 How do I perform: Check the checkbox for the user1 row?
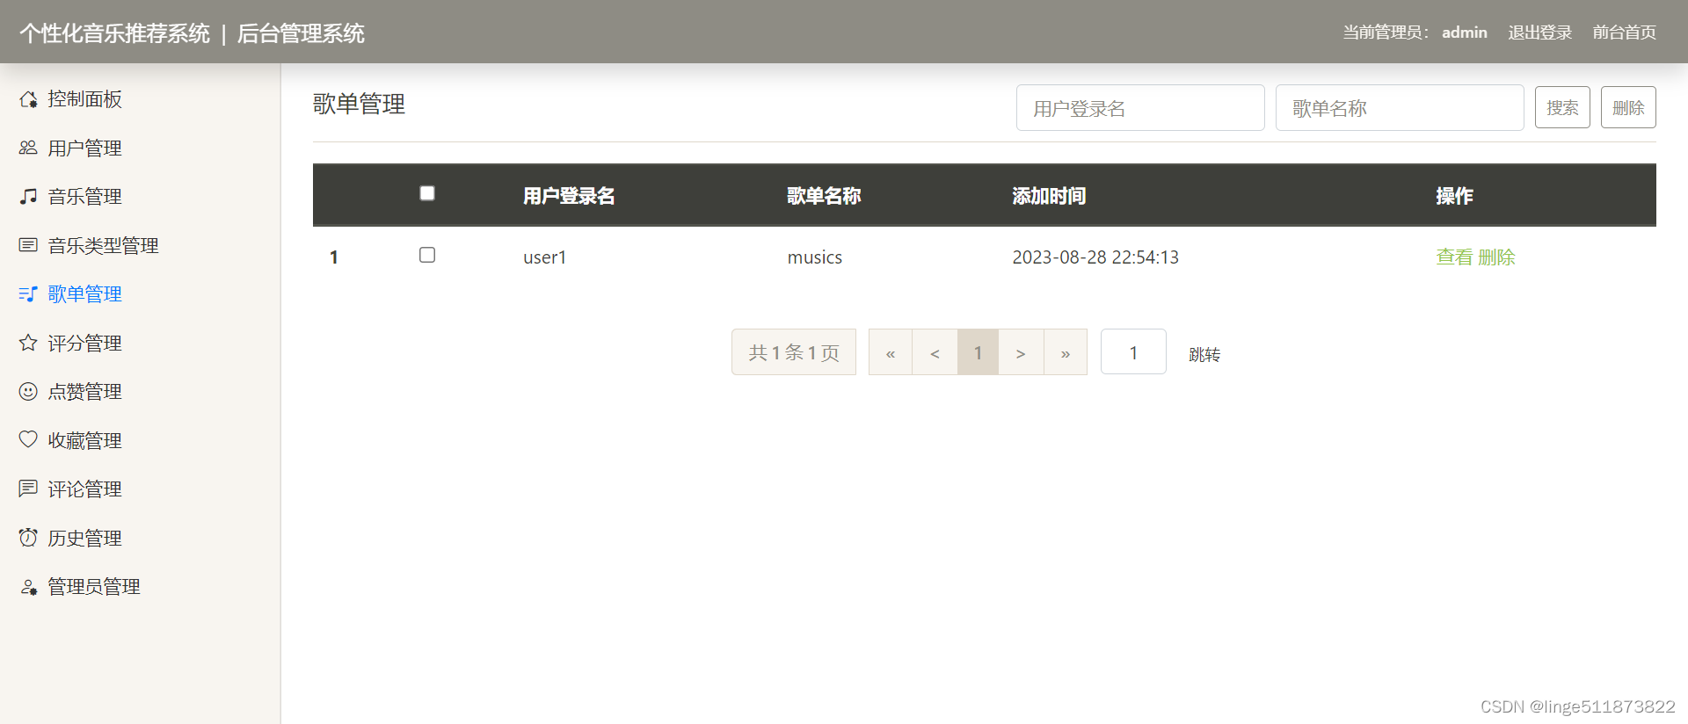click(x=427, y=255)
